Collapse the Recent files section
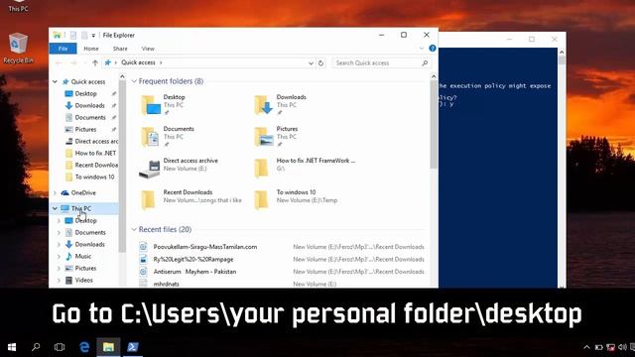The width and height of the screenshot is (635, 357). pyautogui.click(x=134, y=229)
